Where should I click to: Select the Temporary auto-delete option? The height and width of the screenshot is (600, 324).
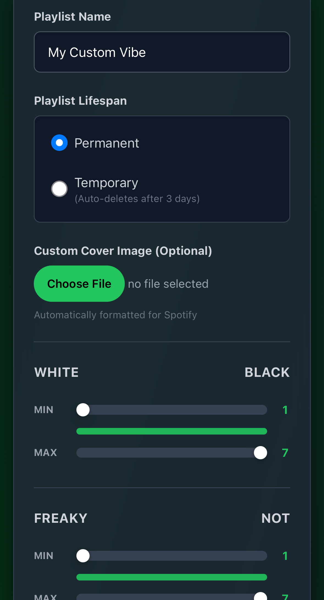pos(59,189)
